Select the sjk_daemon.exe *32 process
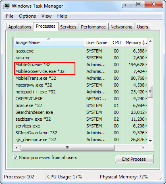Image resolution: width=166 pixels, height=184 pixels. tap(80, 140)
